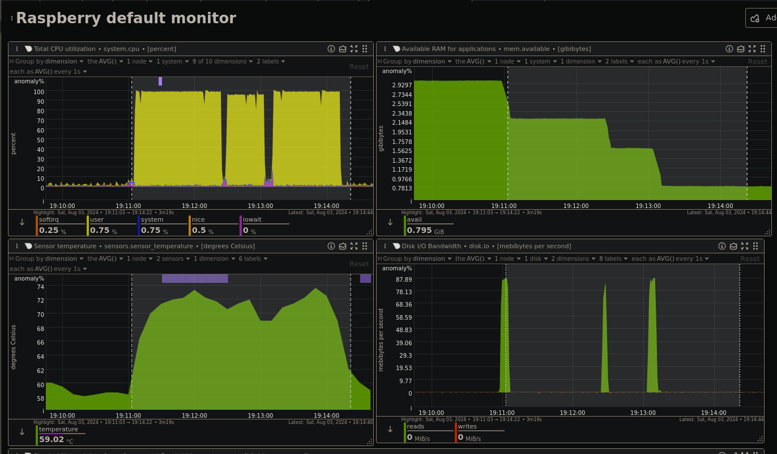Open chart type selector on the CPU utilization chart
This screenshot has height=454, width=777.
[343, 49]
